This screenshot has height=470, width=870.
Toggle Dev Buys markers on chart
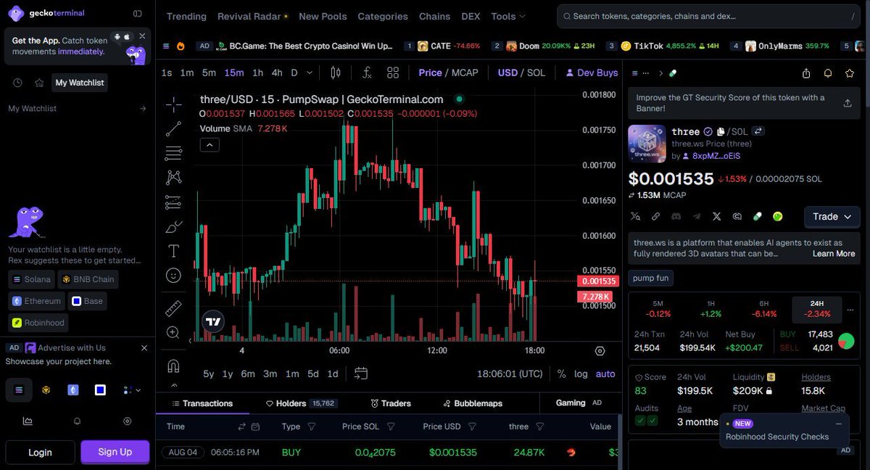tap(592, 73)
